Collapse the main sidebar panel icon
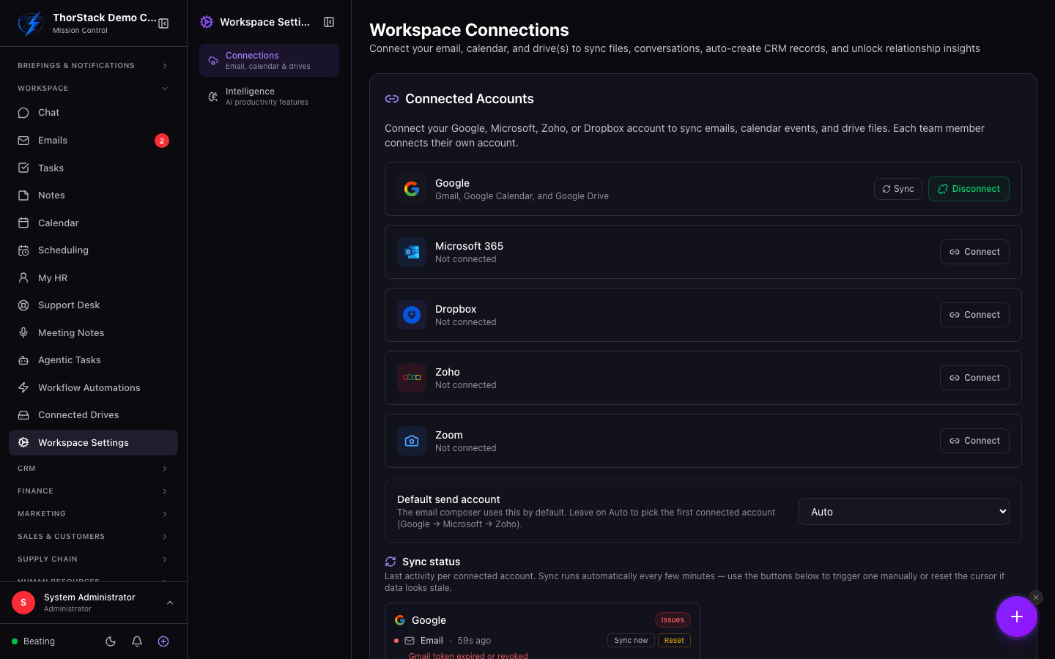Screen dimensions: 1055x659 pyautogui.click(x=163, y=23)
